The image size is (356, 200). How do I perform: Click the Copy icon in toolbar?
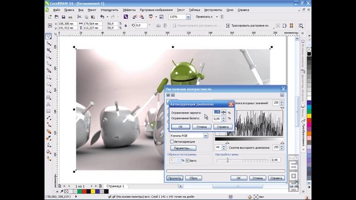[x=86, y=17]
